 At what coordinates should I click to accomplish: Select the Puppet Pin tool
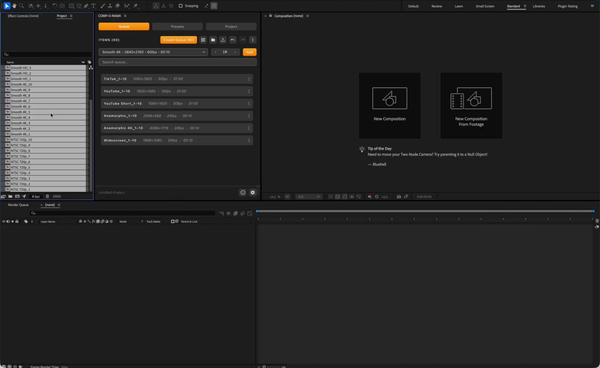pyautogui.click(x=136, y=6)
